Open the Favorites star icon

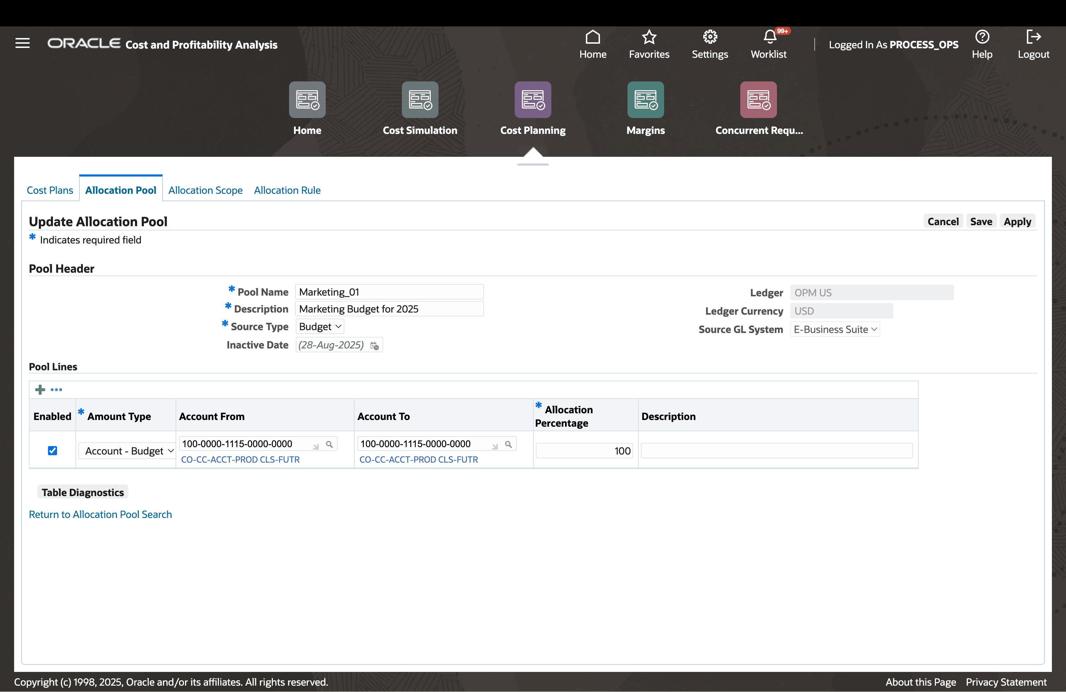(x=649, y=37)
